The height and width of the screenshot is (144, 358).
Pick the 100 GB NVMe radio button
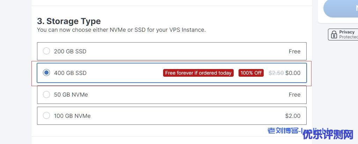click(x=46, y=115)
